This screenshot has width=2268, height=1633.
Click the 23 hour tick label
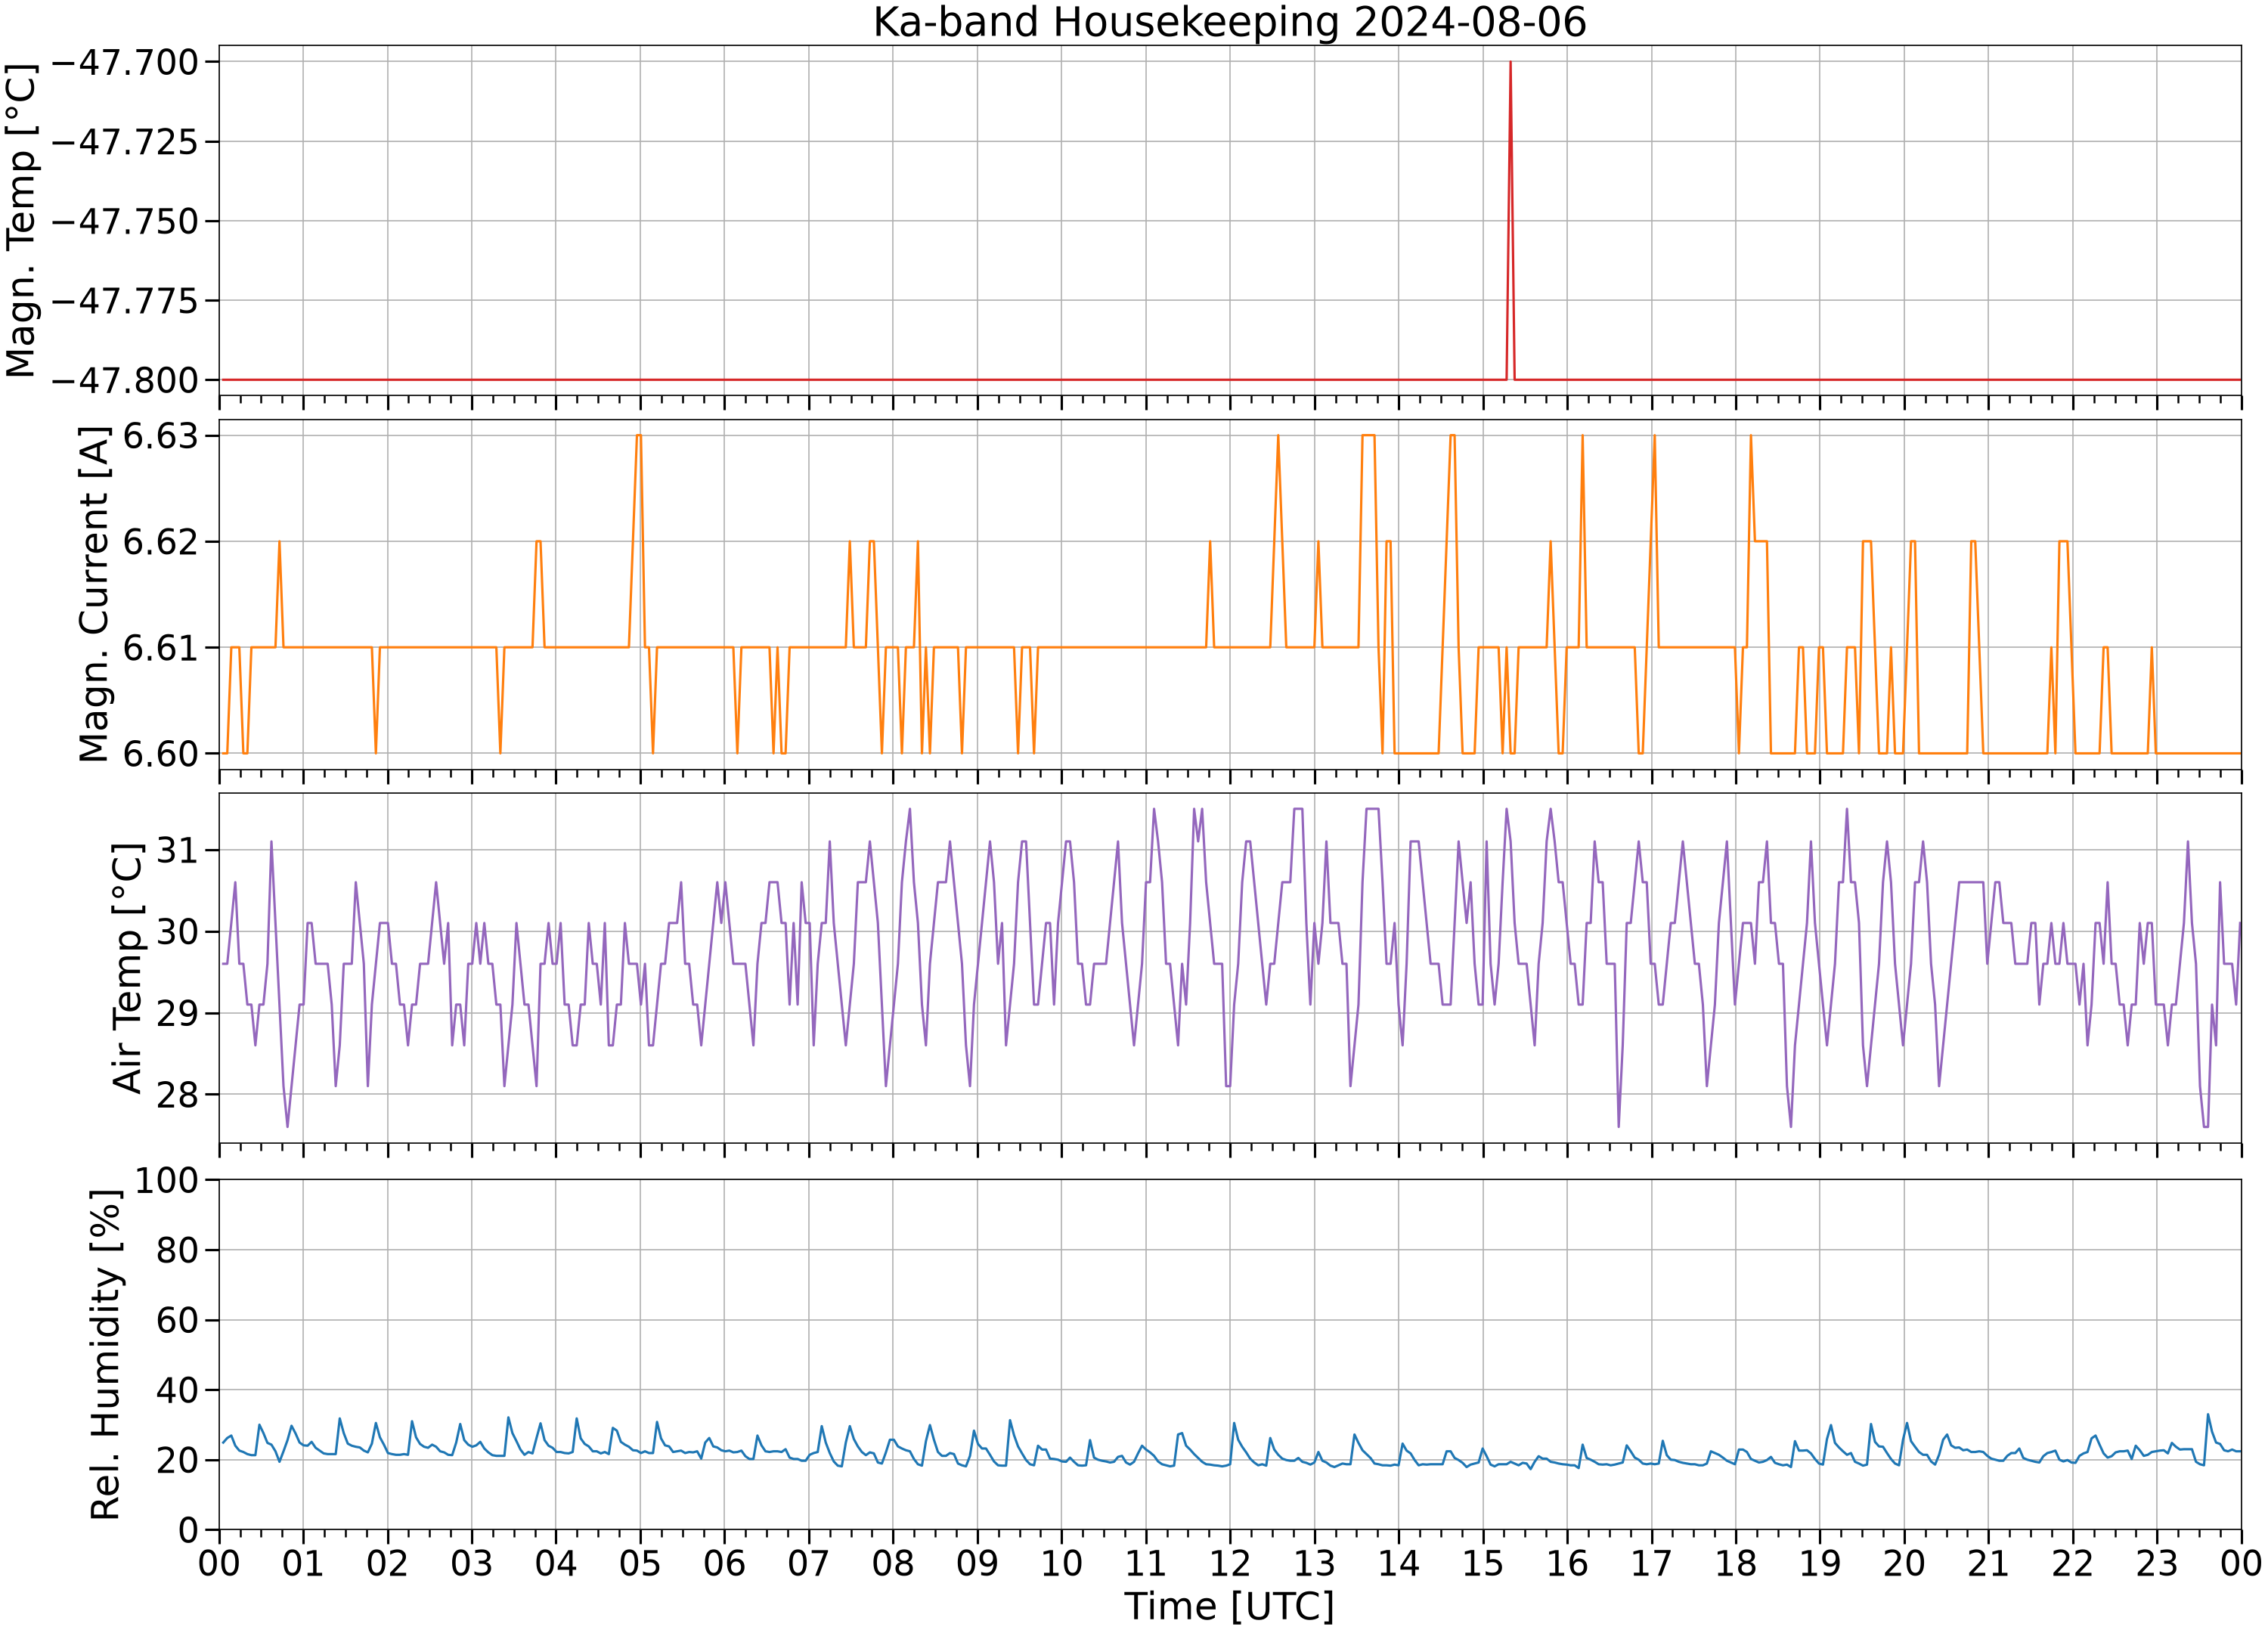(2156, 1563)
